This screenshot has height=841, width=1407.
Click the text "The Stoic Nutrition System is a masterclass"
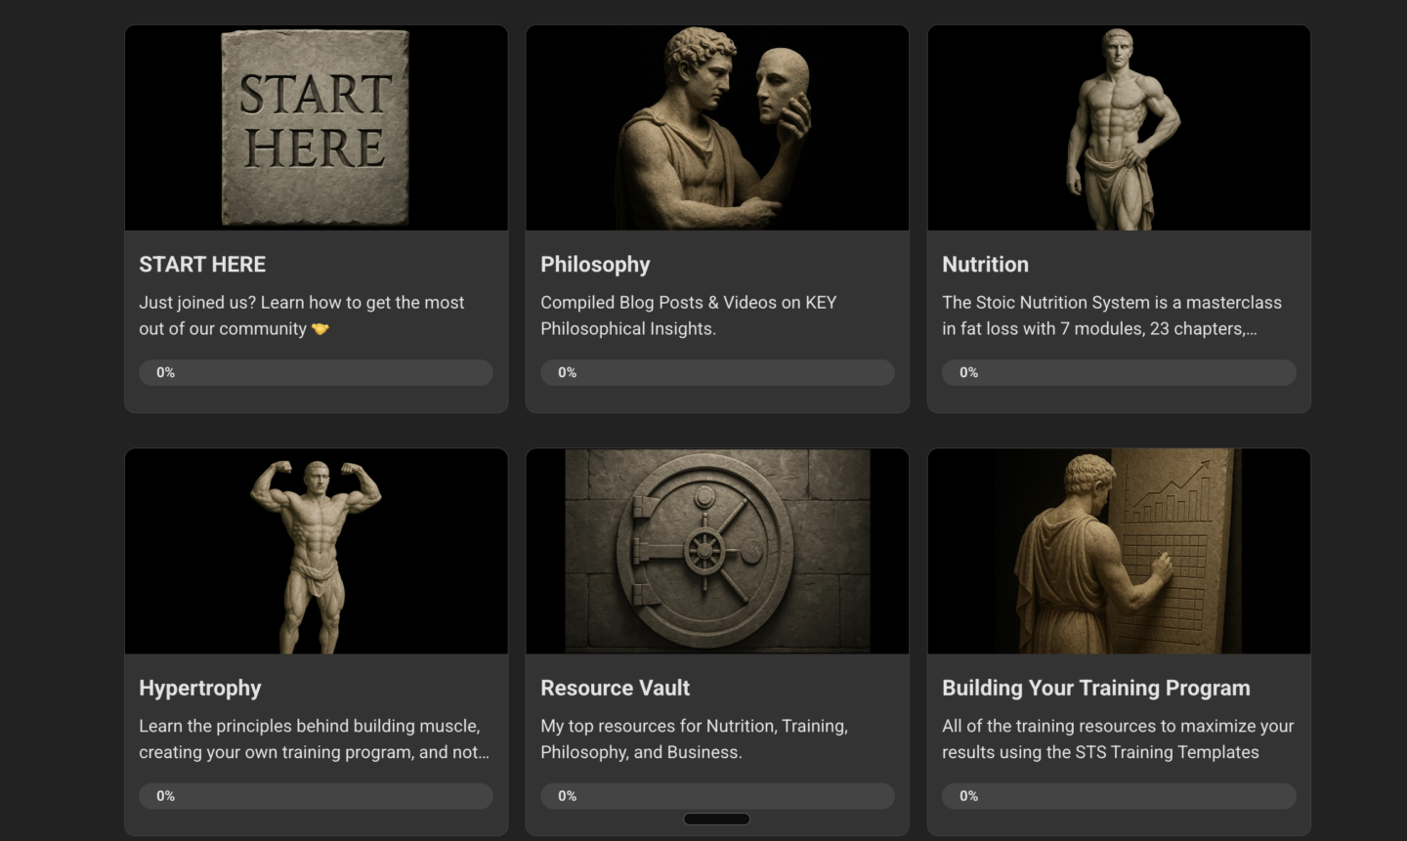coord(1112,303)
